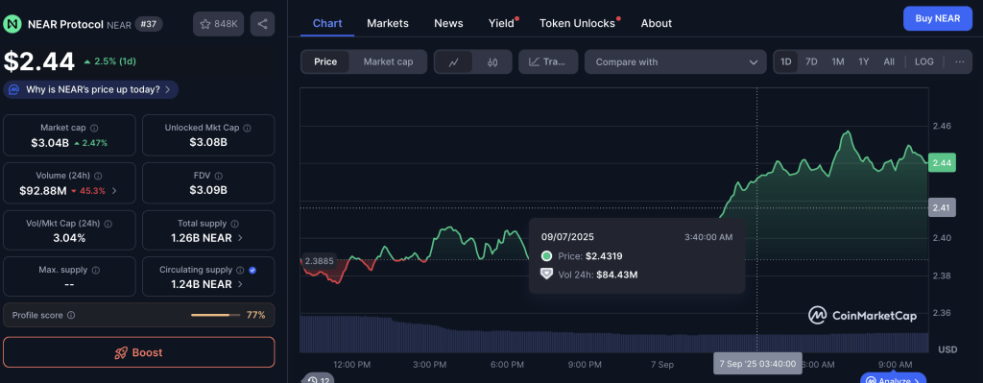Click the Profile score info icon
Image resolution: width=983 pixels, height=383 pixels.
click(71, 315)
